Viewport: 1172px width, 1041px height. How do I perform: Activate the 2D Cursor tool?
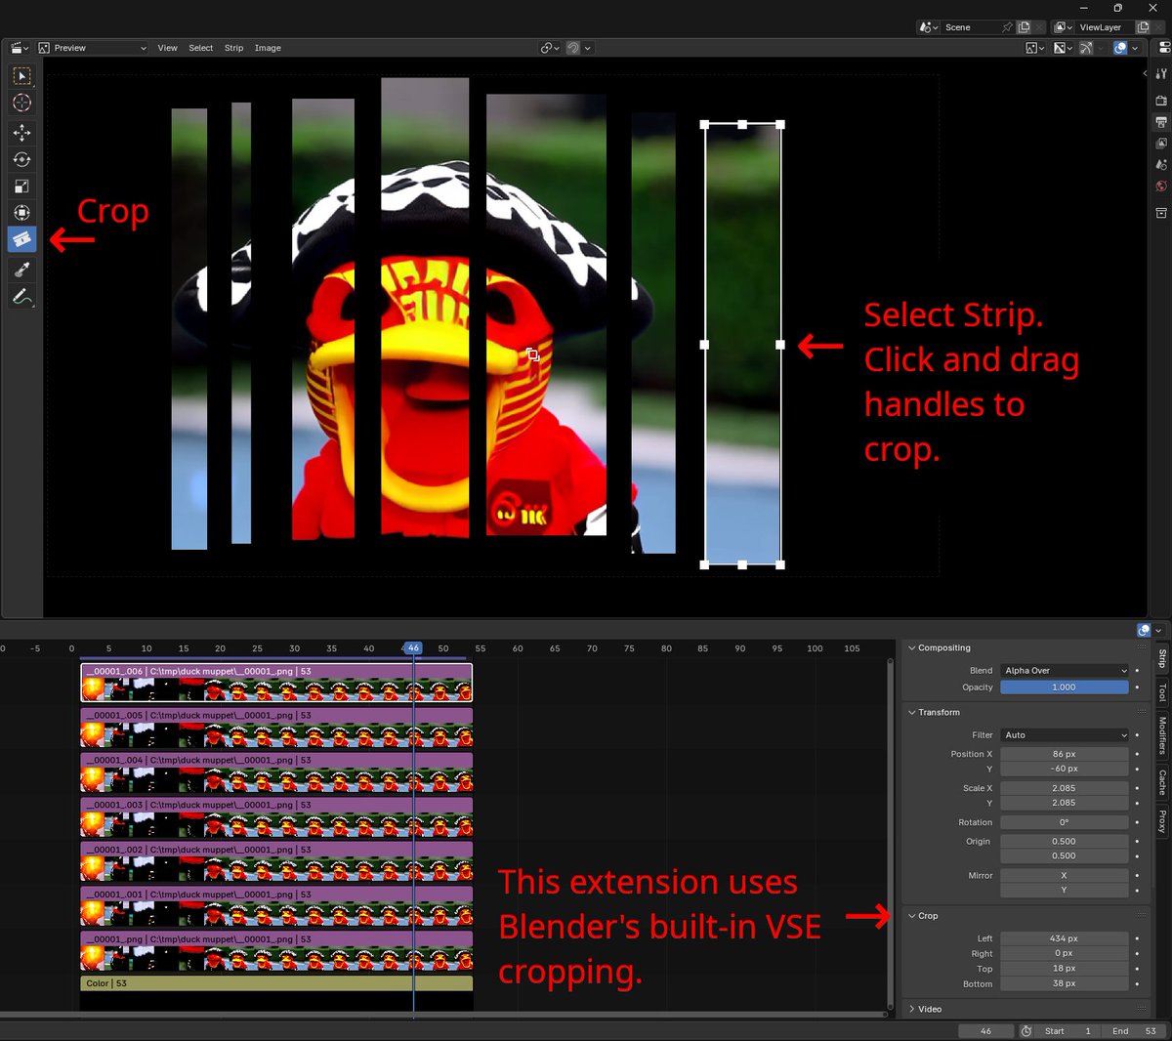point(21,103)
